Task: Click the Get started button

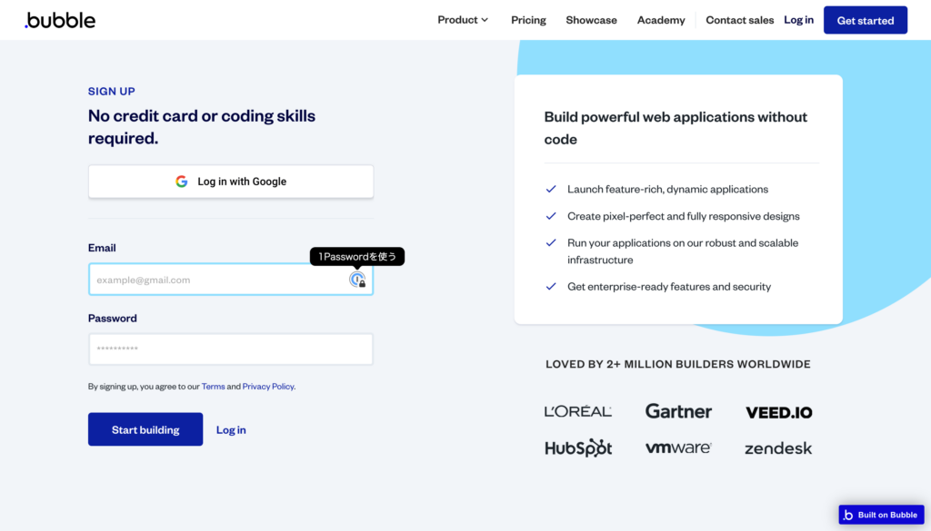Action: point(866,20)
